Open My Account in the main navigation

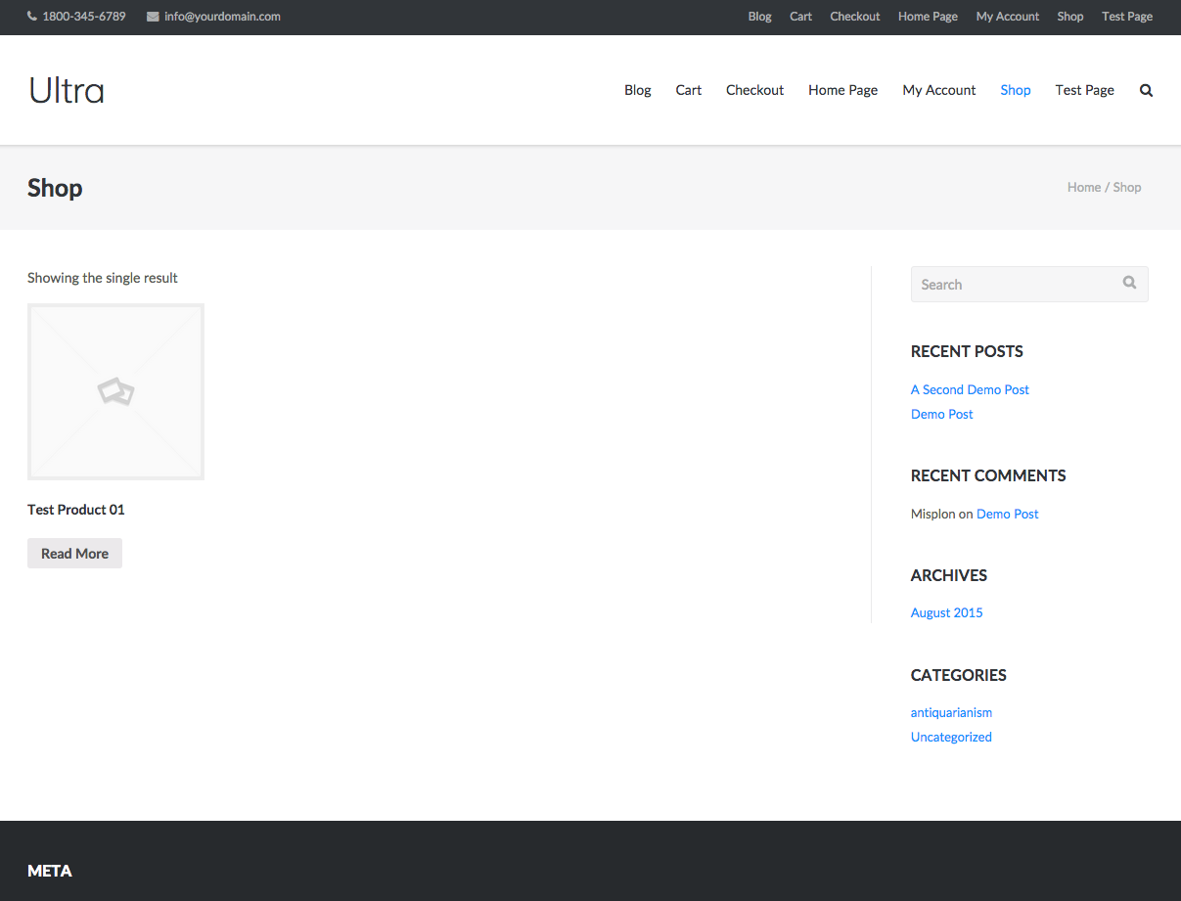[938, 90]
